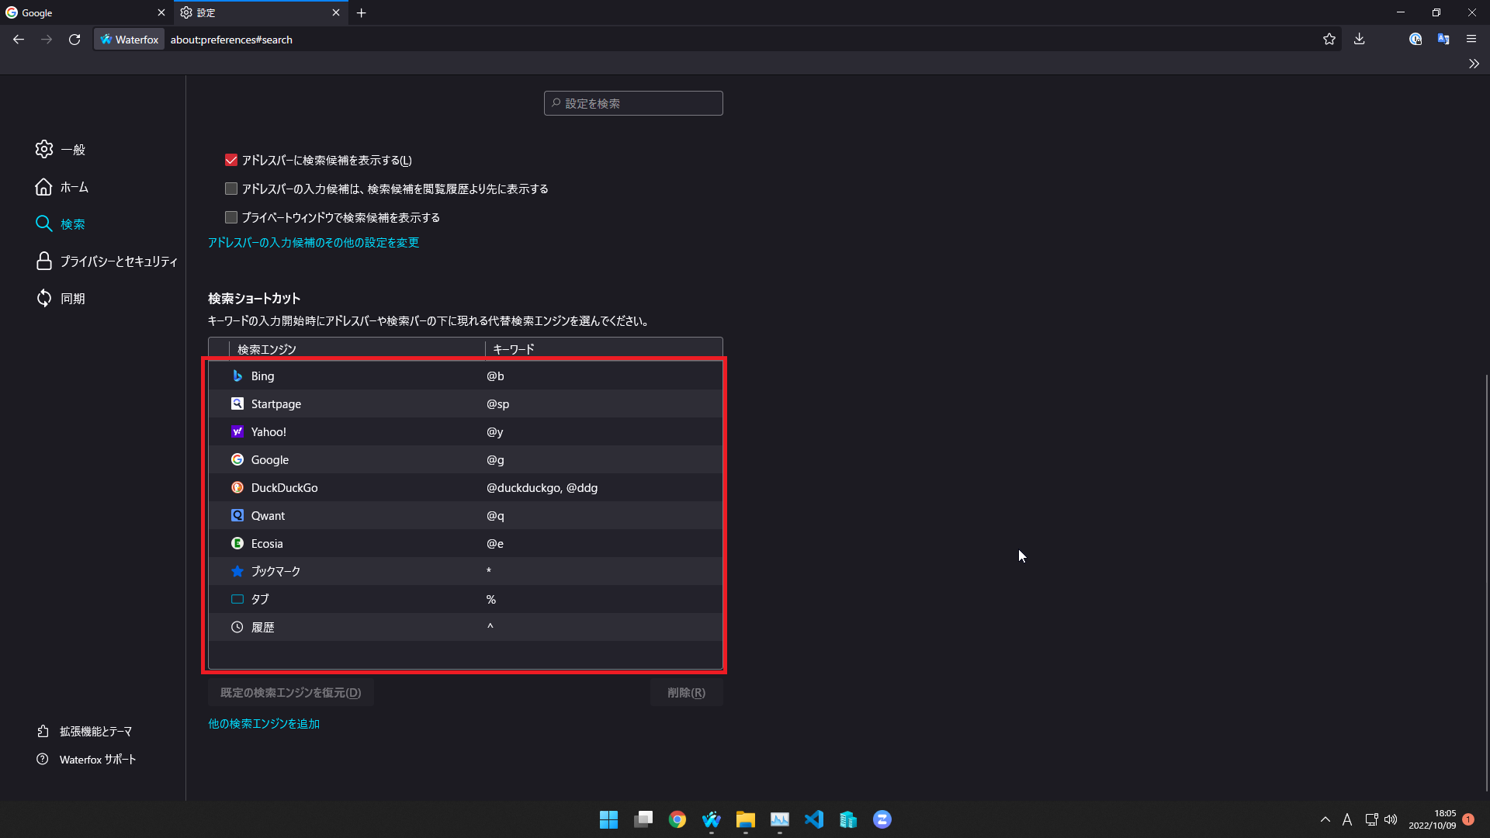Open the application hamburger menu

pyautogui.click(x=1471, y=40)
